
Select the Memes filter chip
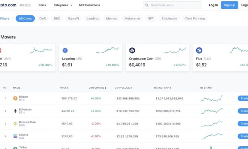pyautogui.click(x=112, y=19)
